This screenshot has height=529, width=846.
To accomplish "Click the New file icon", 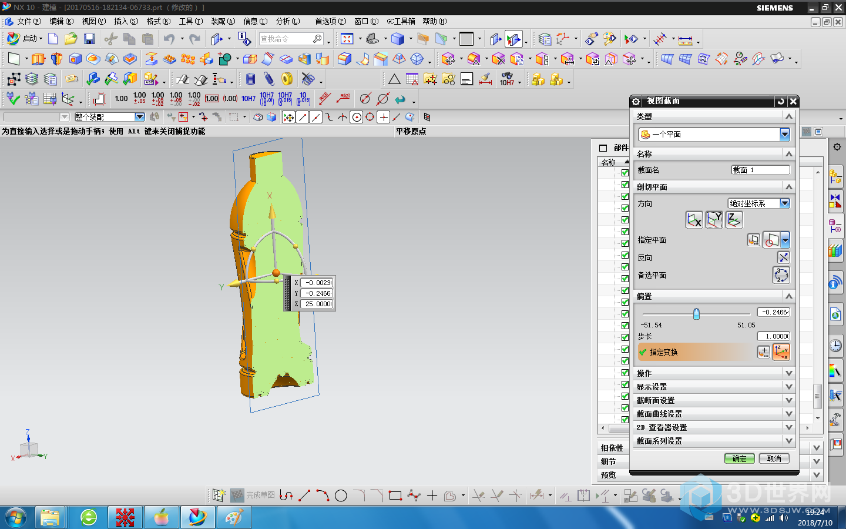I will click(x=53, y=39).
